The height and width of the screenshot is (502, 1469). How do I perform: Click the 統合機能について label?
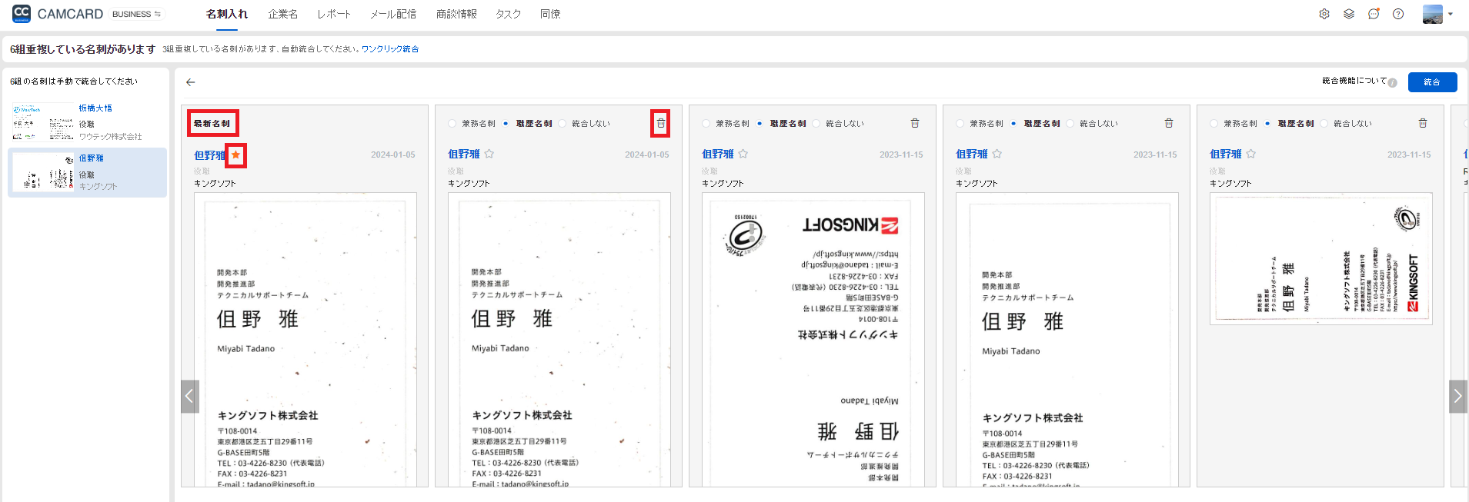[x=1354, y=81]
